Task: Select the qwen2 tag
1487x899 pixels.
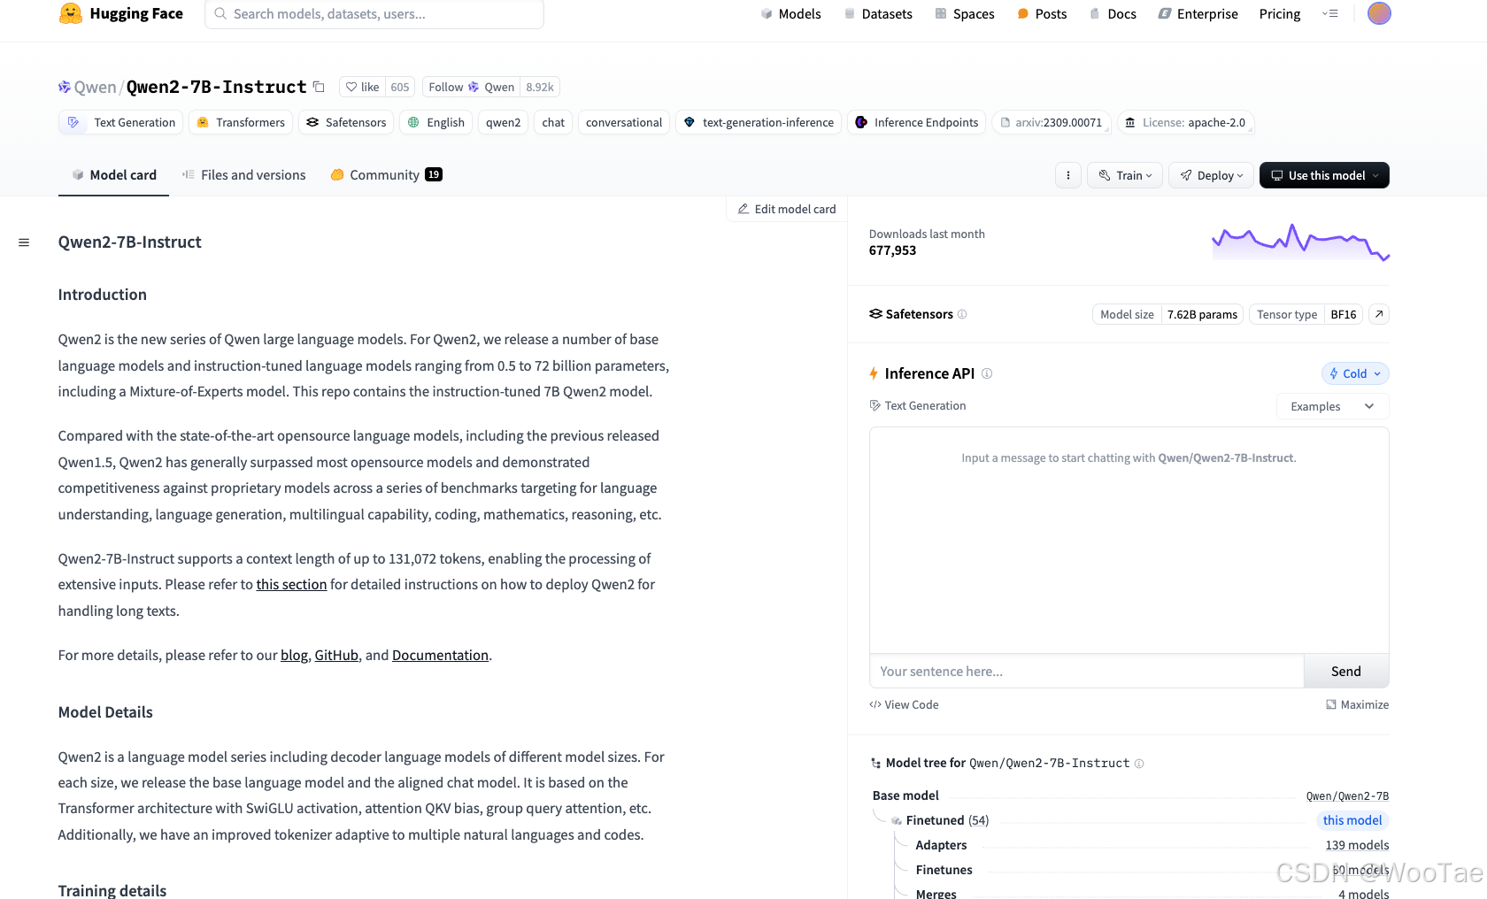Action: pyautogui.click(x=504, y=122)
